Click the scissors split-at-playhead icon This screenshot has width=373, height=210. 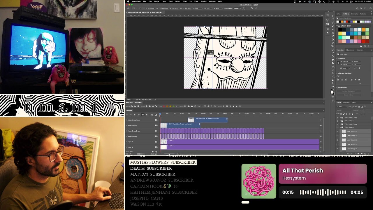152,115
